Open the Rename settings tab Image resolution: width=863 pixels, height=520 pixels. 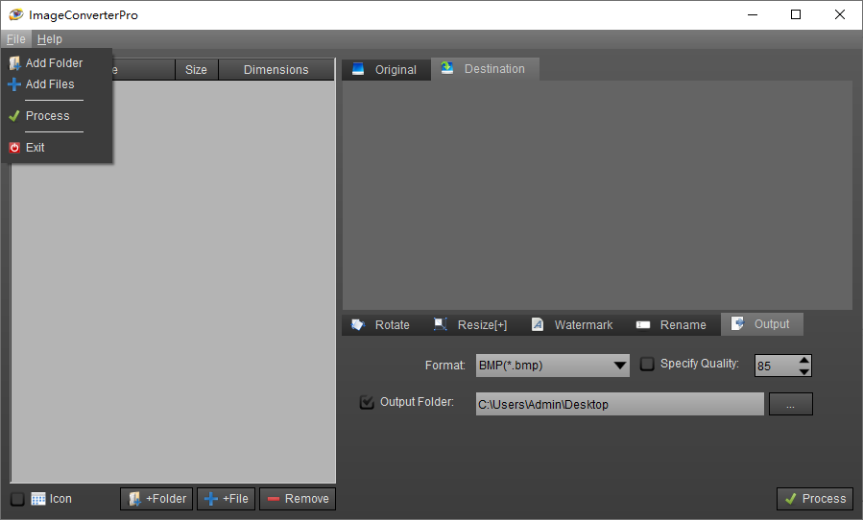point(671,324)
